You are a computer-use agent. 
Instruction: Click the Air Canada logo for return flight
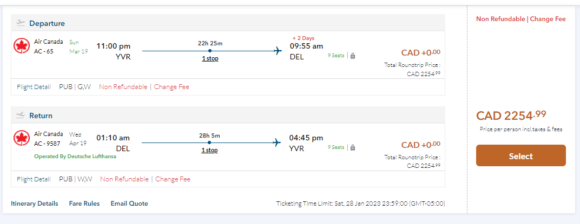click(x=22, y=138)
